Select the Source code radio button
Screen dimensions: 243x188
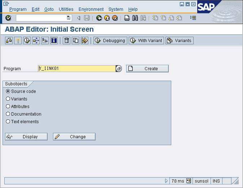coord(8,91)
